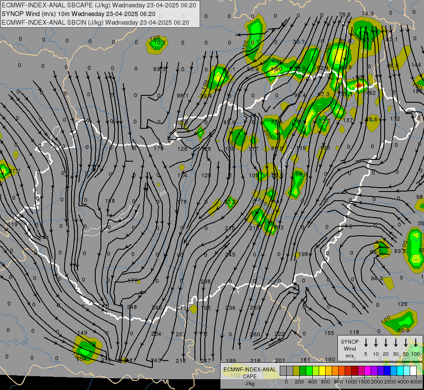Pick the pure blue CAPE legend swatch

click(387, 371)
